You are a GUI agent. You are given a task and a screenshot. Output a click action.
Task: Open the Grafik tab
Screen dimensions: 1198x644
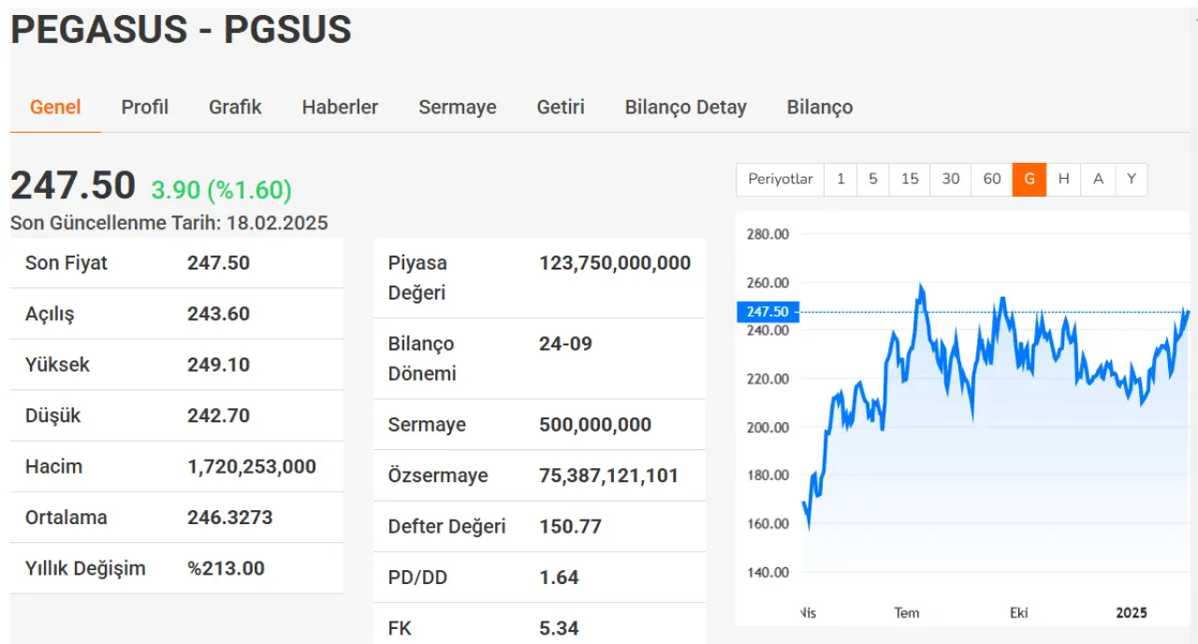[235, 107]
